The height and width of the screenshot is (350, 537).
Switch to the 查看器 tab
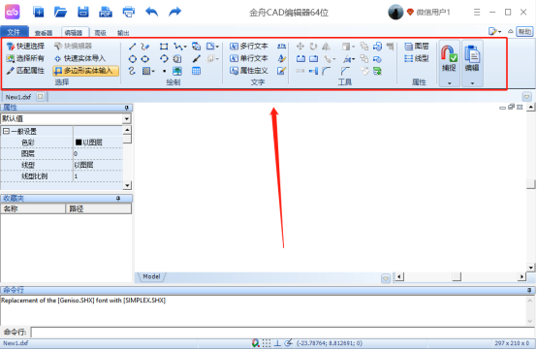pos(44,33)
